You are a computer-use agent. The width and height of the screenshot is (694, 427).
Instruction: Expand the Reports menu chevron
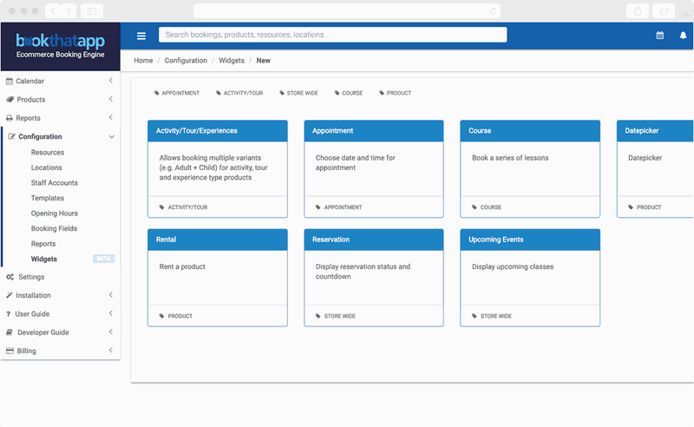[111, 118]
